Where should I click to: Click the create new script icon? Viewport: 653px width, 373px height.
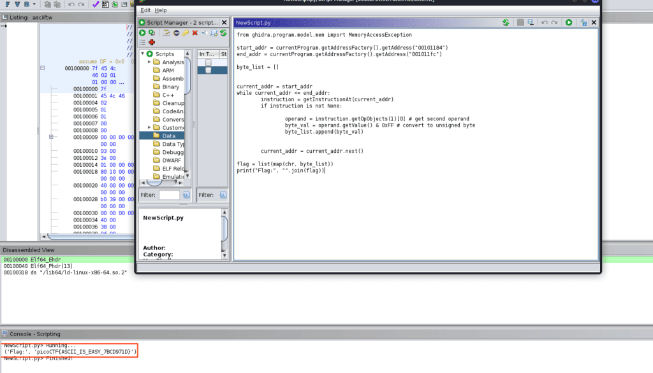(x=214, y=33)
